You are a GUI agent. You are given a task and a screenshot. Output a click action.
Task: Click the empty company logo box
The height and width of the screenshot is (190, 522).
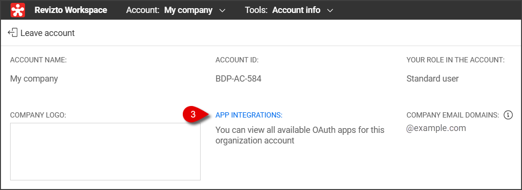click(105, 152)
